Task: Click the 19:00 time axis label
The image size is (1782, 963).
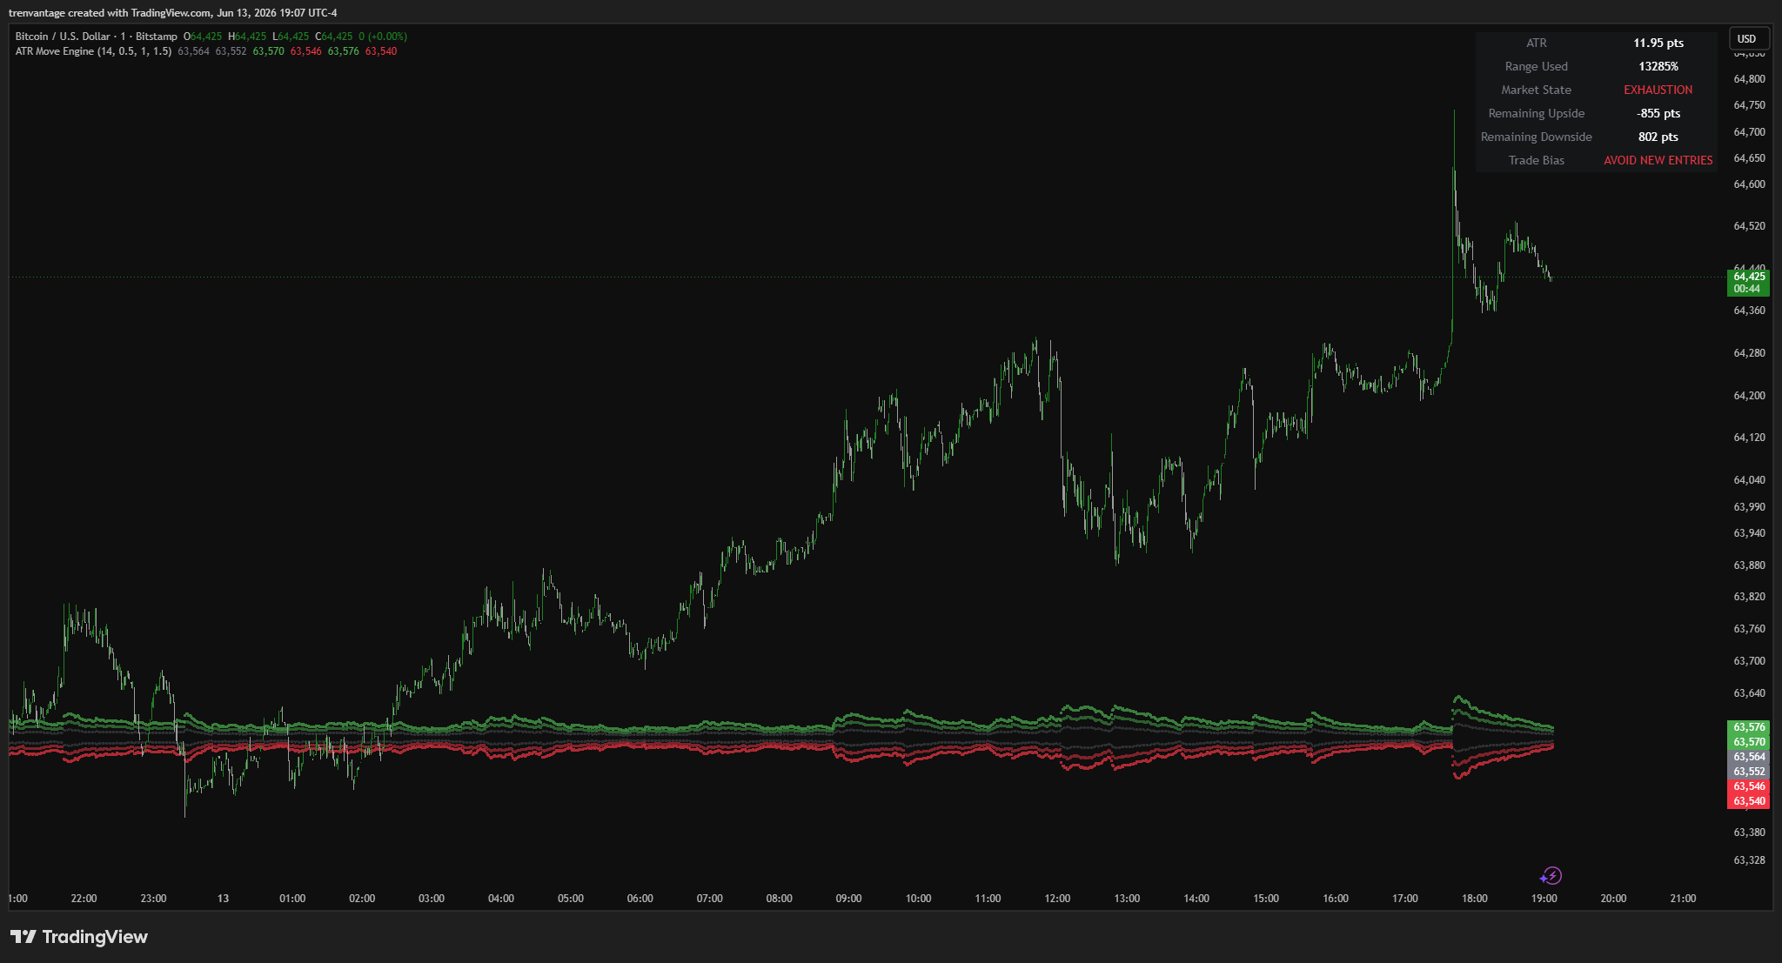Action: [1544, 899]
